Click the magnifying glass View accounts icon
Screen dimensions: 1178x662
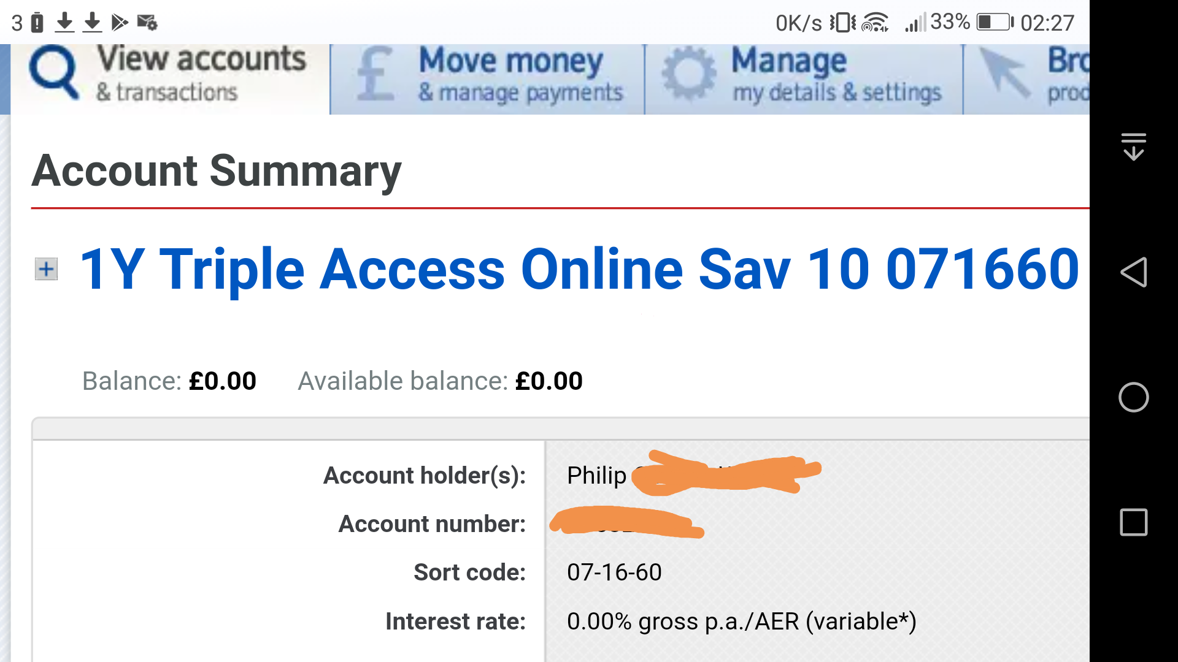(54, 73)
